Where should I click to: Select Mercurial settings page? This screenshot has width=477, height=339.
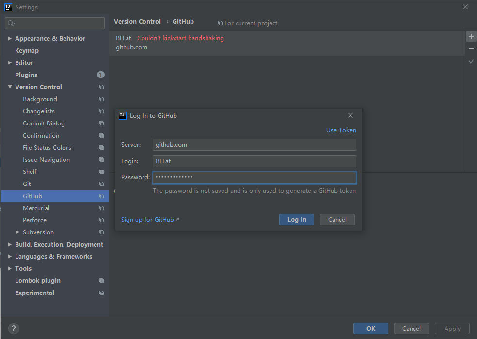click(36, 208)
